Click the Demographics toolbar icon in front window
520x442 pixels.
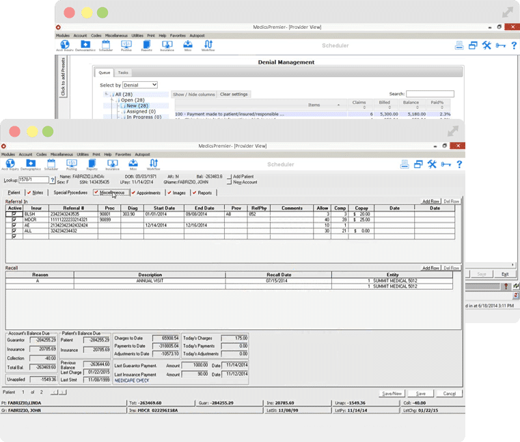pyautogui.click(x=30, y=165)
